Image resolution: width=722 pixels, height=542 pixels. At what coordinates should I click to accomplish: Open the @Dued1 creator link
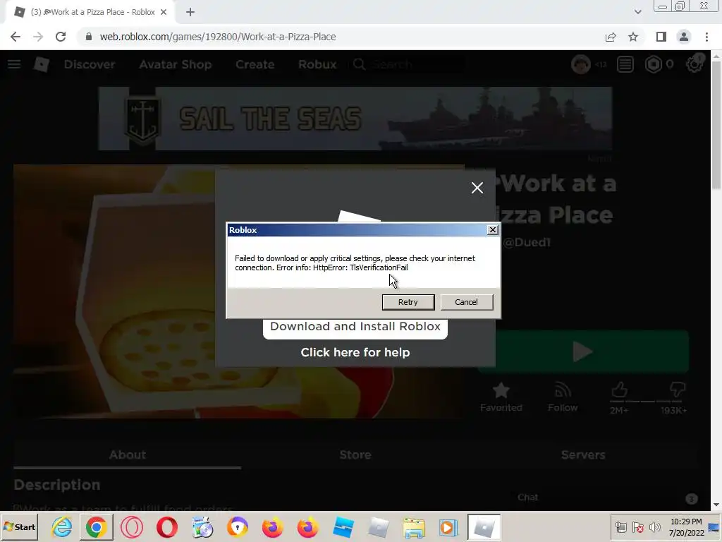(x=527, y=243)
